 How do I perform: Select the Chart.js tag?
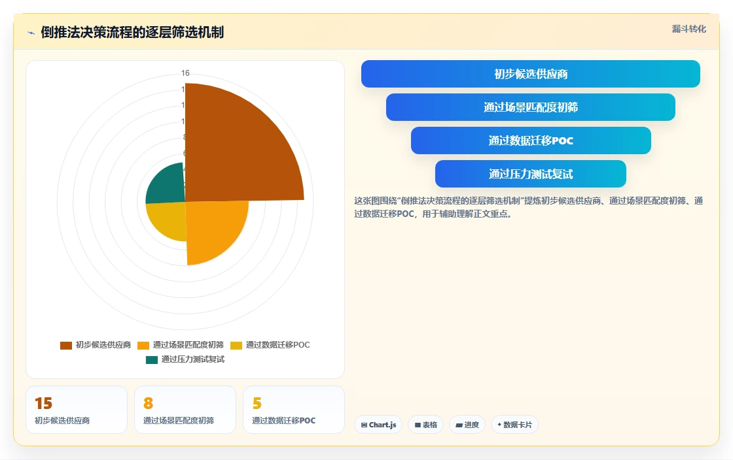pos(378,425)
